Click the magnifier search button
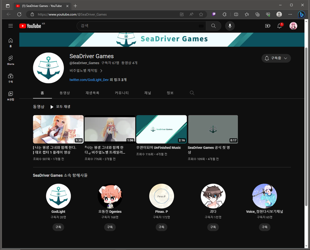Viewport: 310px width, 250px height. click(x=213, y=26)
